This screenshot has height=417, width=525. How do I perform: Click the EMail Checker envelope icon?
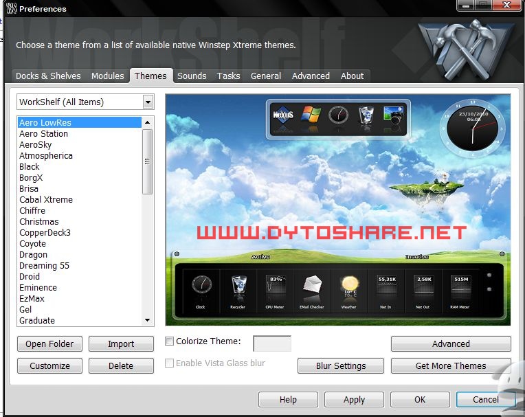pyautogui.click(x=312, y=285)
